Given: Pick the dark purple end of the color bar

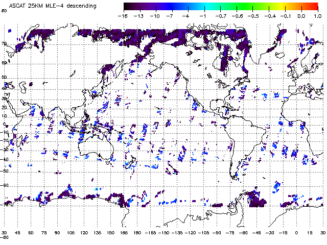Looking at the screenshot, I should tap(129, 7).
